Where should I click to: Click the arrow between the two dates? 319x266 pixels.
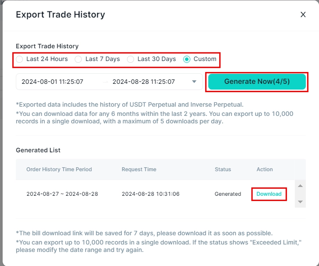[x=105, y=82]
